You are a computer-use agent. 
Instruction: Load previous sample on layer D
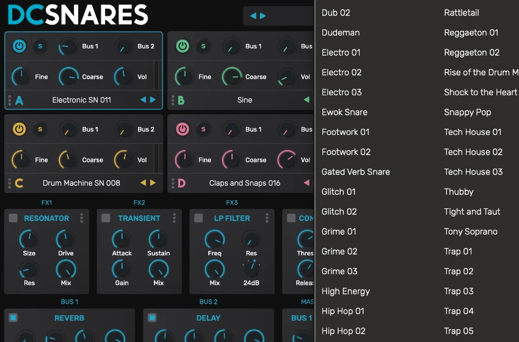click(307, 183)
